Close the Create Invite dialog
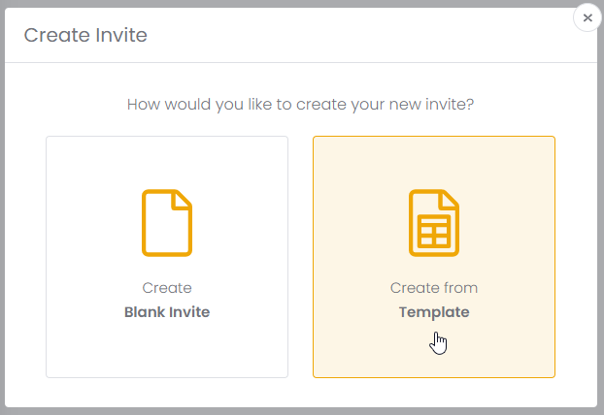Screen dimensions: 604x415 point(587,17)
